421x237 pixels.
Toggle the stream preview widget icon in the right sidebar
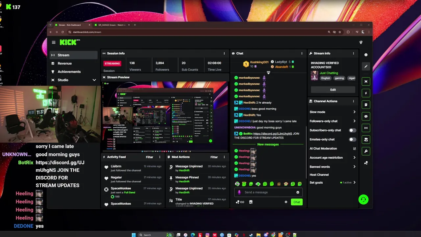pos(366,81)
